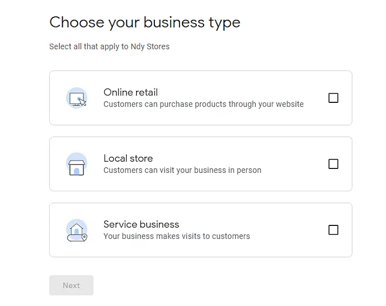The height and width of the screenshot is (306, 386).
Task: Click the Customers can visit description text
Action: click(182, 170)
